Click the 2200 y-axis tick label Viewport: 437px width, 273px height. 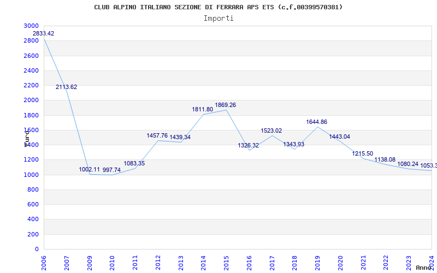(31, 85)
